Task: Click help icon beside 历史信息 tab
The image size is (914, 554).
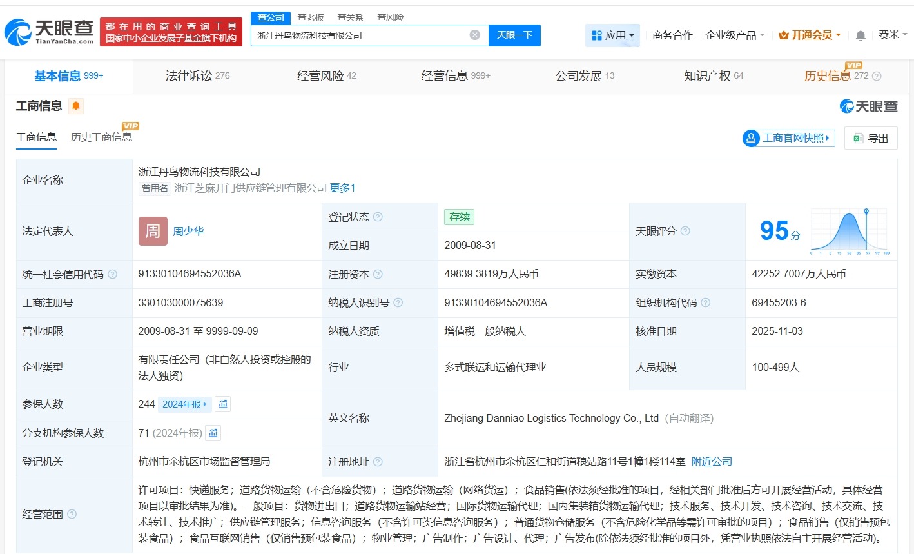Action: 875,75
